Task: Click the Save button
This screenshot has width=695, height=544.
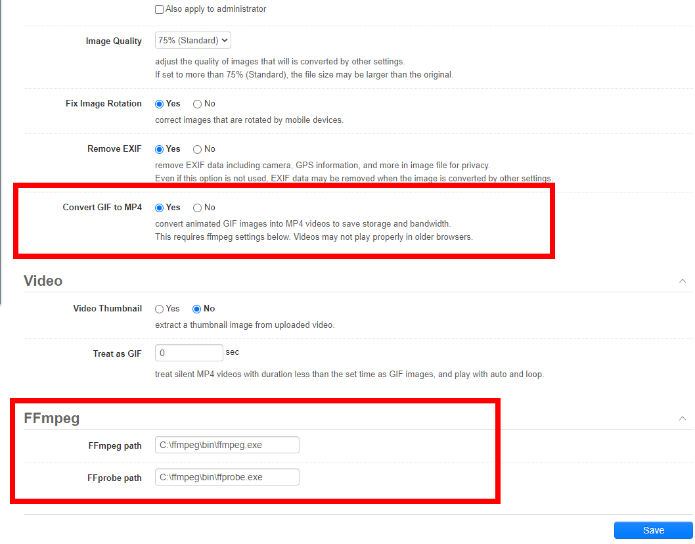Action: tap(654, 530)
